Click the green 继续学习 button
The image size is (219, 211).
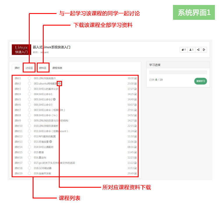pos(201,81)
